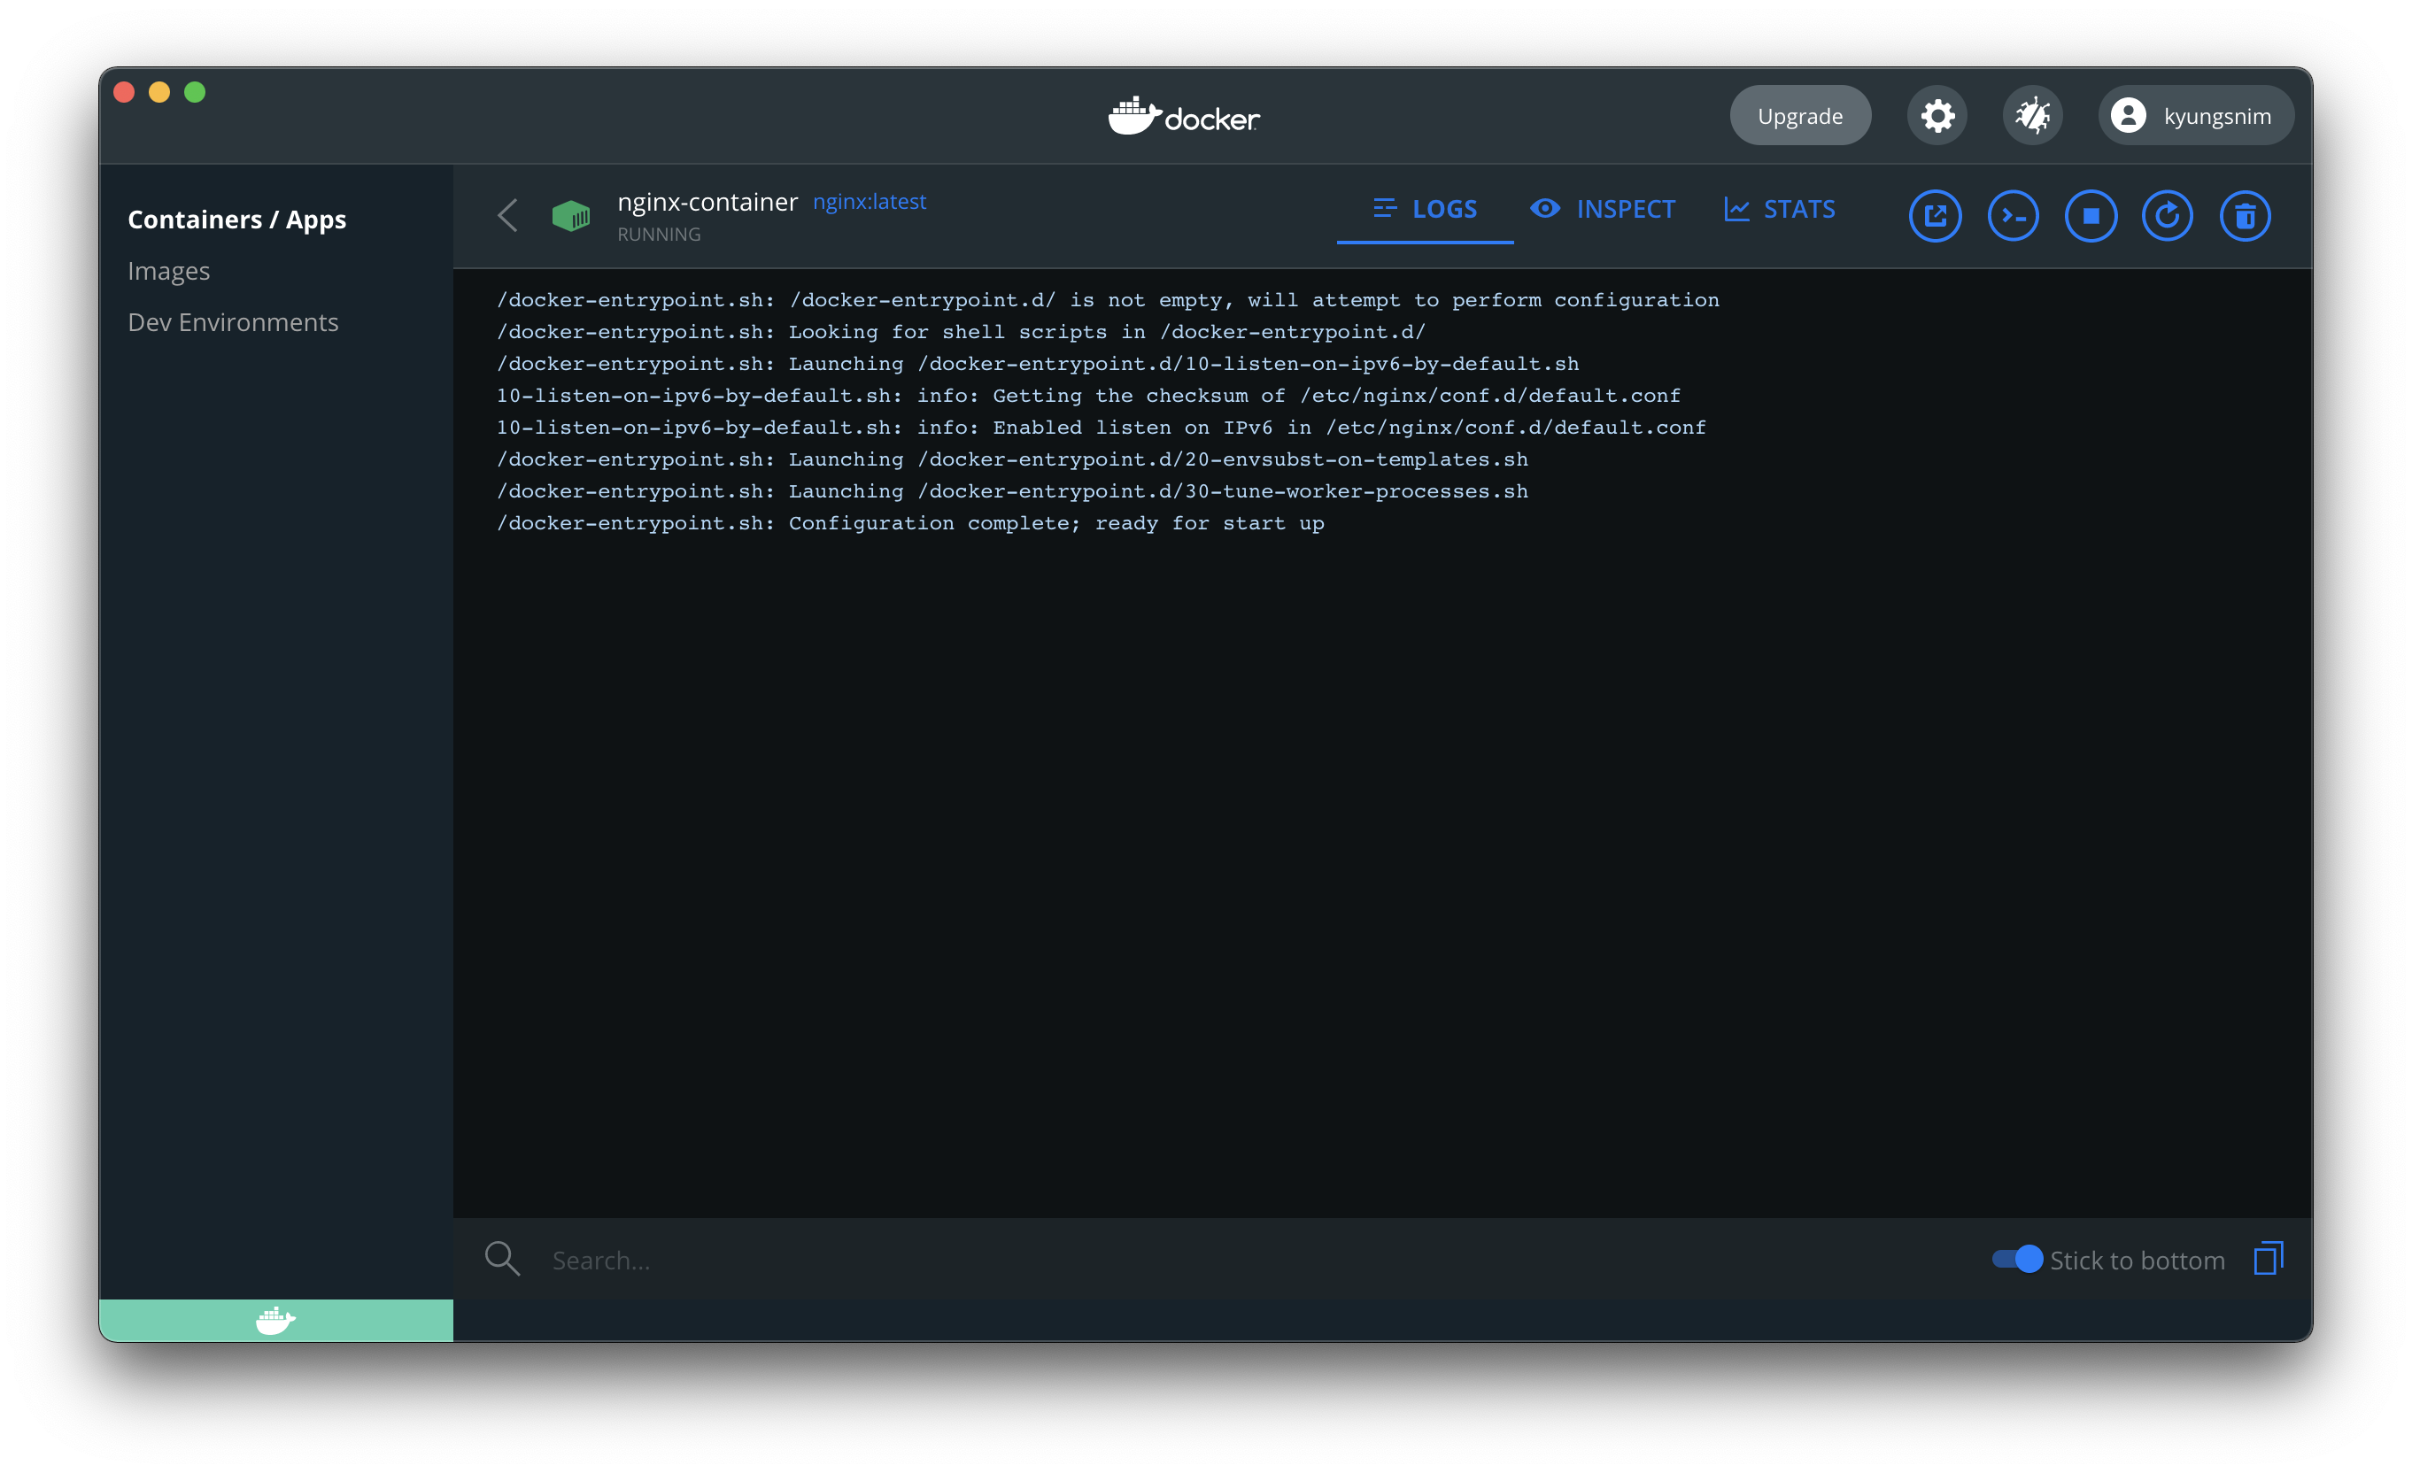Image resolution: width=2412 pixels, height=1473 pixels.
Task: Focus the log Search field
Action: point(1175,1261)
